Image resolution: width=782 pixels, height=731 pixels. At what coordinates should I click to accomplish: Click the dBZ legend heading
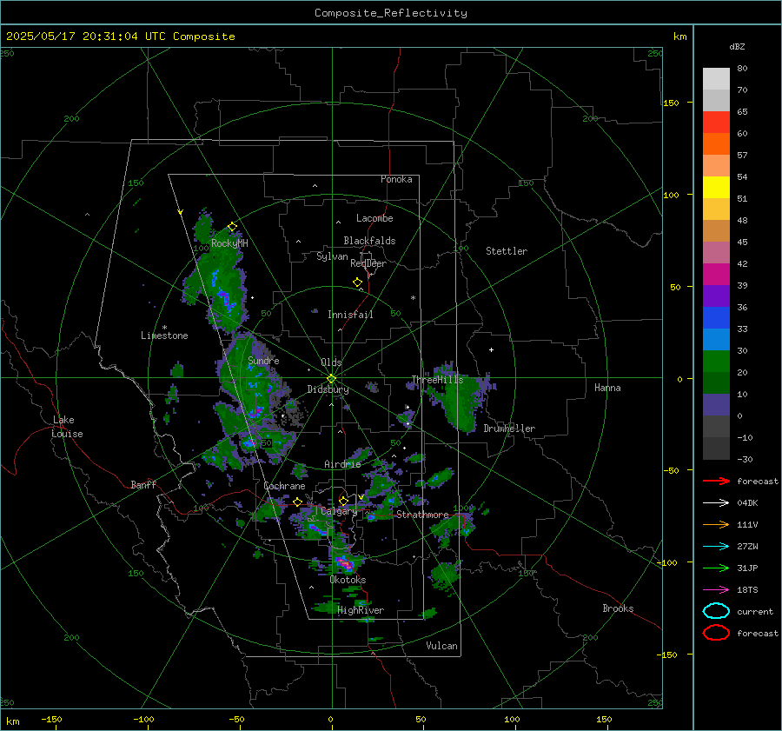737,46
